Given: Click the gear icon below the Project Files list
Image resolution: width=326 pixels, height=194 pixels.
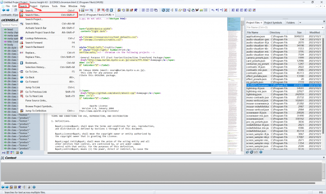Looking at the screenshot, I should [261, 152].
